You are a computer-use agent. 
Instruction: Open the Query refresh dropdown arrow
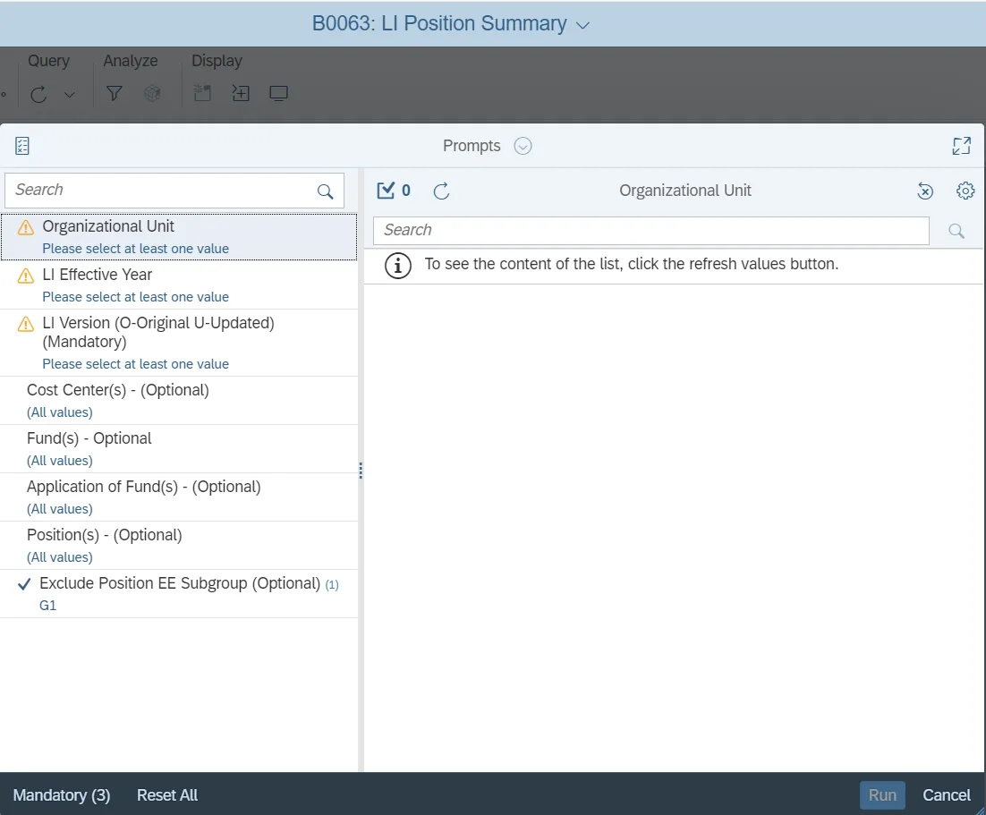tap(70, 95)
